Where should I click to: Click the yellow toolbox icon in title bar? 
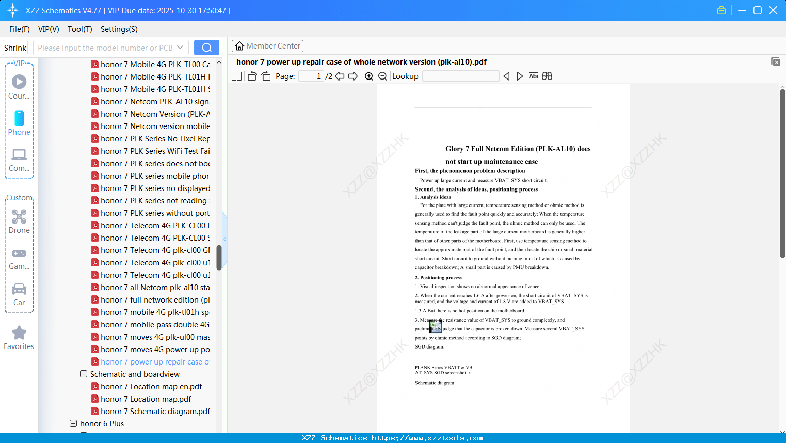(x=721, y=10)
